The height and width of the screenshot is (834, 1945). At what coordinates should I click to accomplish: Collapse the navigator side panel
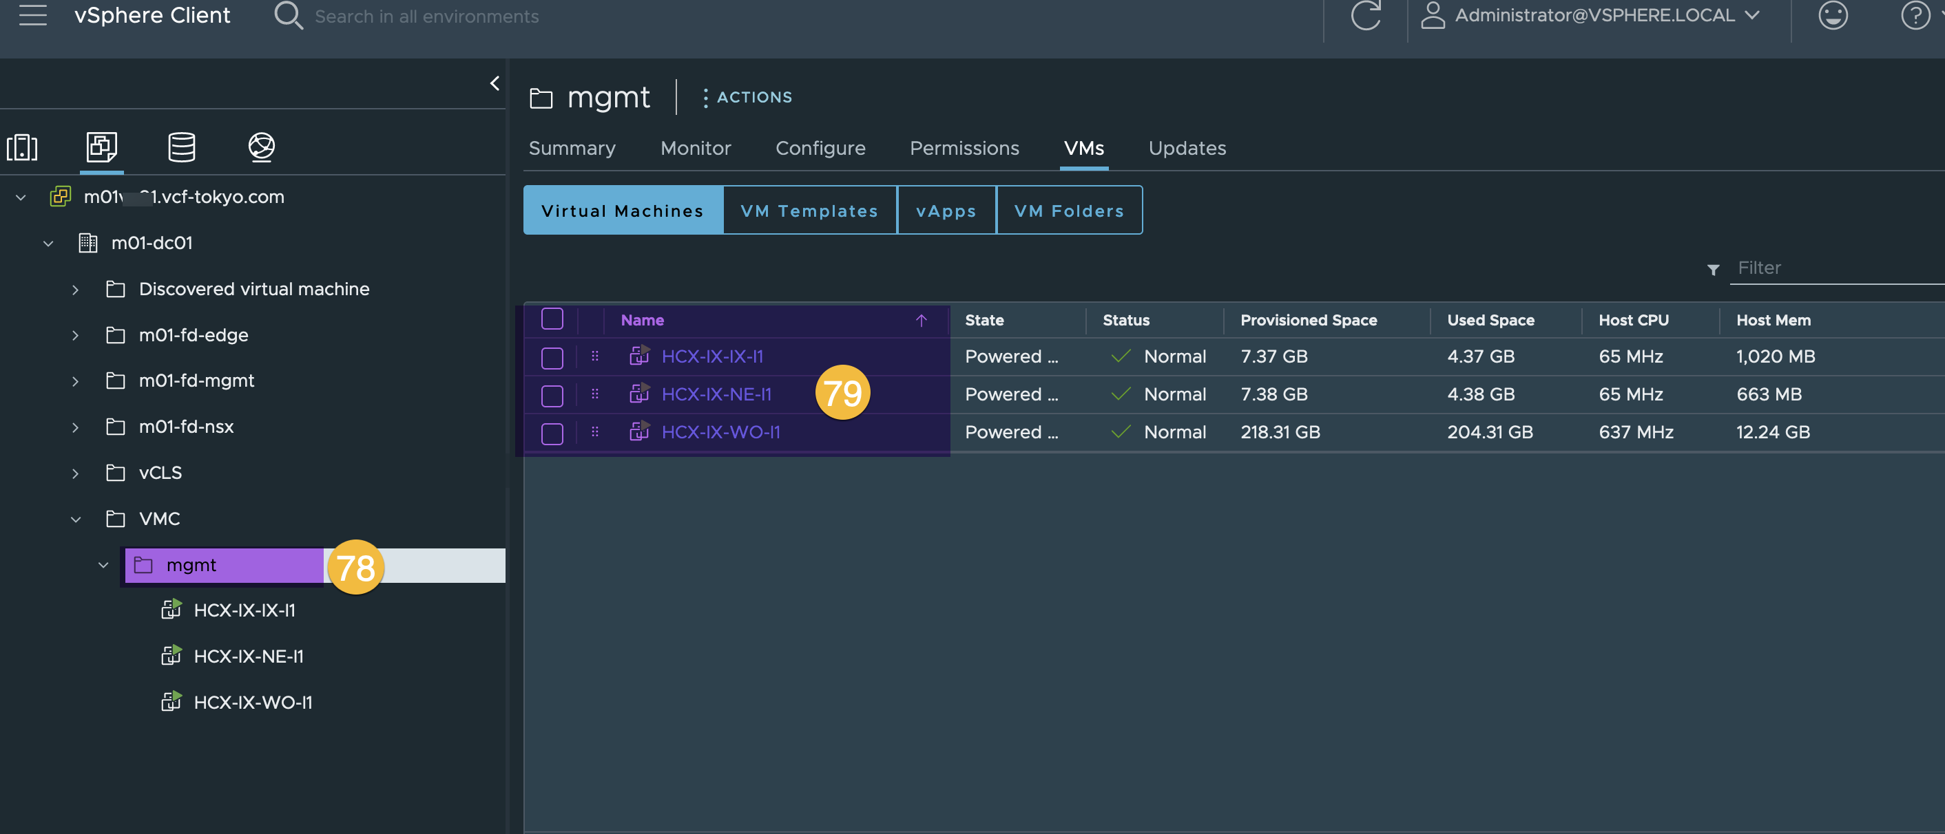495,83
